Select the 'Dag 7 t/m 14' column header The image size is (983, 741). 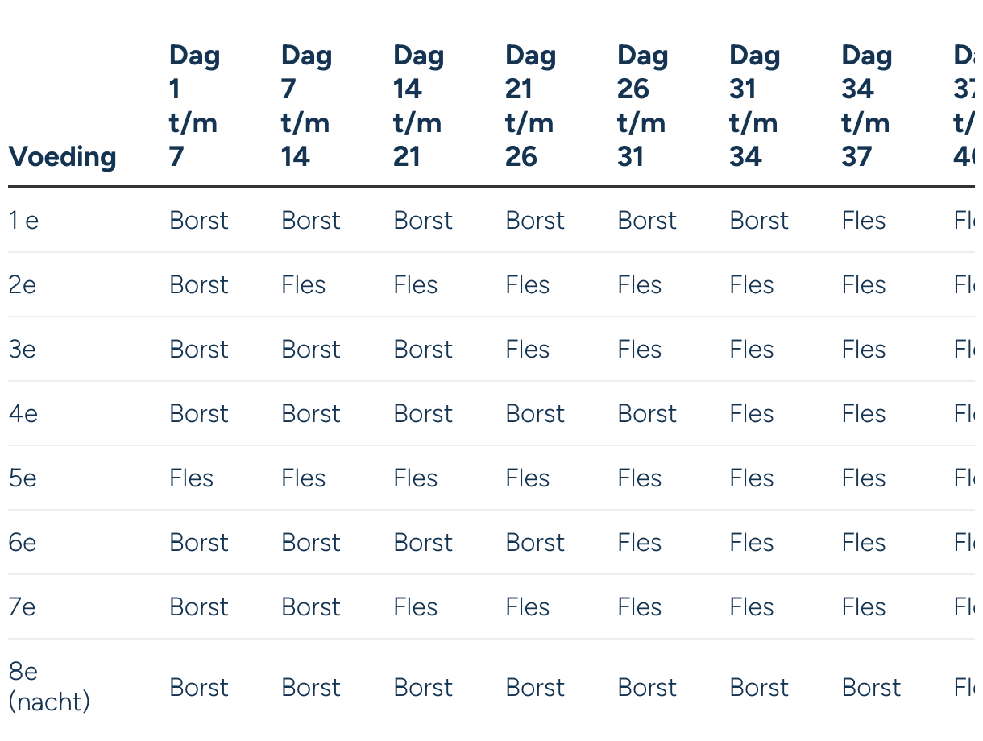click(x=306, y=106)
